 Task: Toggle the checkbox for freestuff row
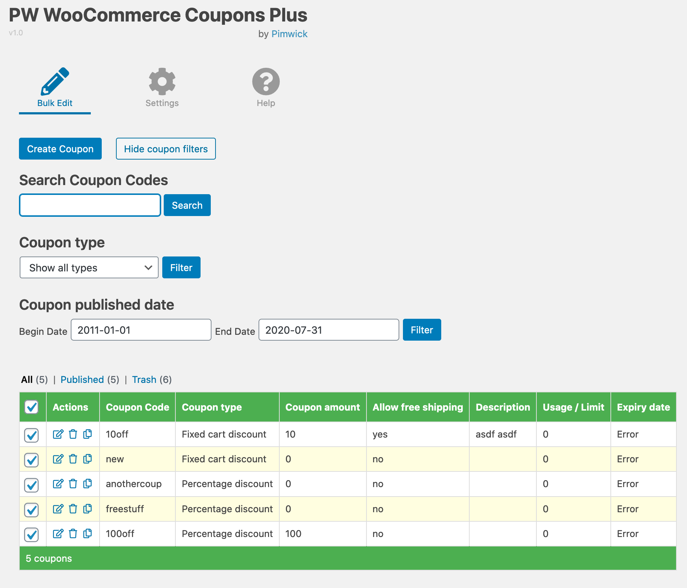32,509
